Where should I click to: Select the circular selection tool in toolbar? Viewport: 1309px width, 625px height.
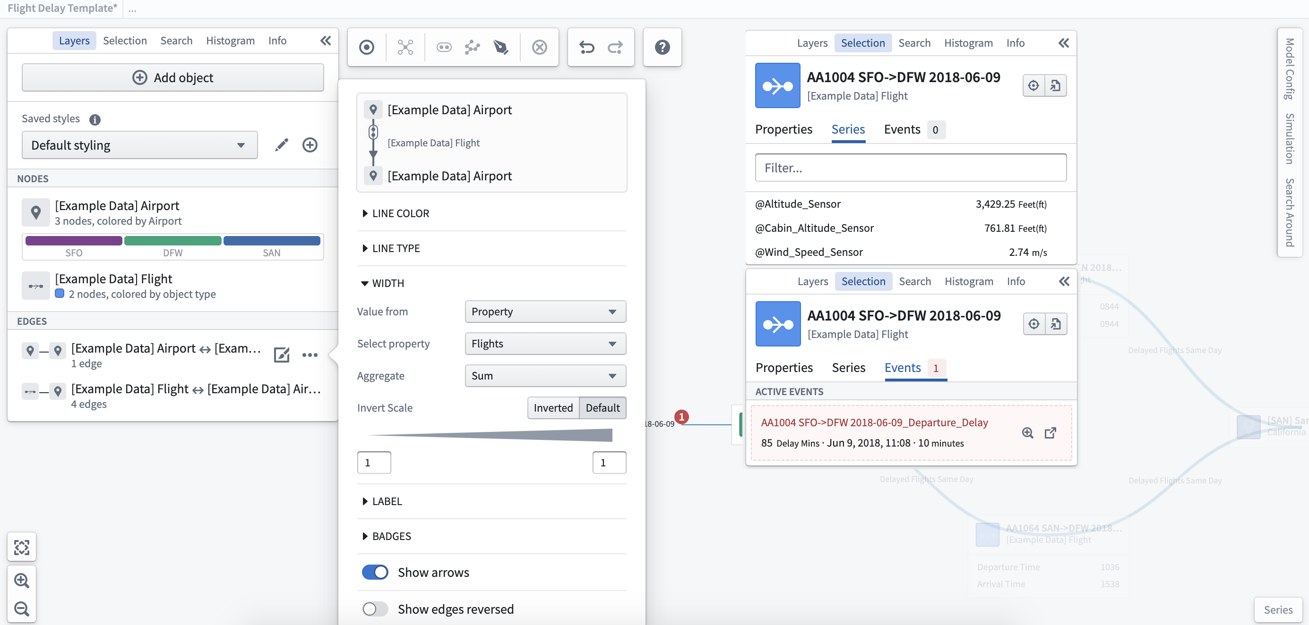[x=366, y=47]
